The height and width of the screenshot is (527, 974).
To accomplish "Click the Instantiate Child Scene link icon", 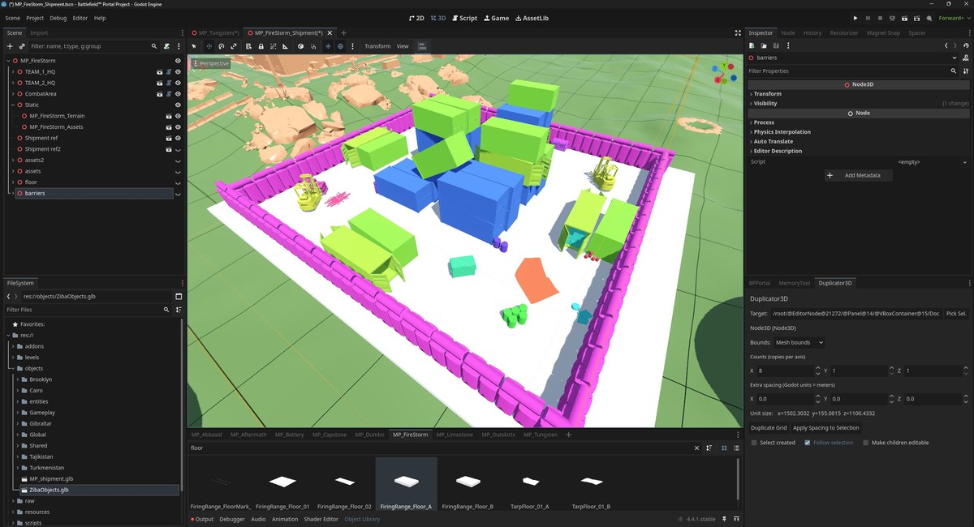I will click(x=22, y=46).
